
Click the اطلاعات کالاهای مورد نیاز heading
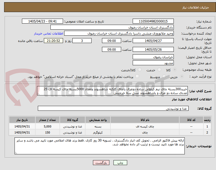point(192,99)
